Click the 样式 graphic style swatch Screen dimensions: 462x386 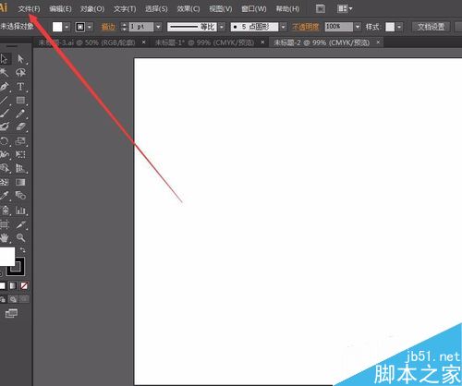pyautogui.click(x=390, y=27)
